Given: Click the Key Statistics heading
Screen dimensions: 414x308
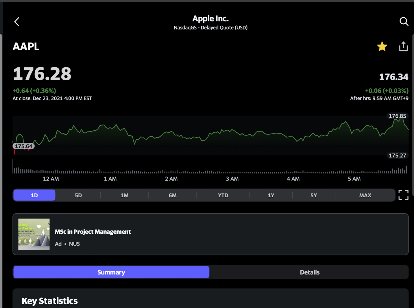Looking at the screenshot, I should tap(50, 301).
